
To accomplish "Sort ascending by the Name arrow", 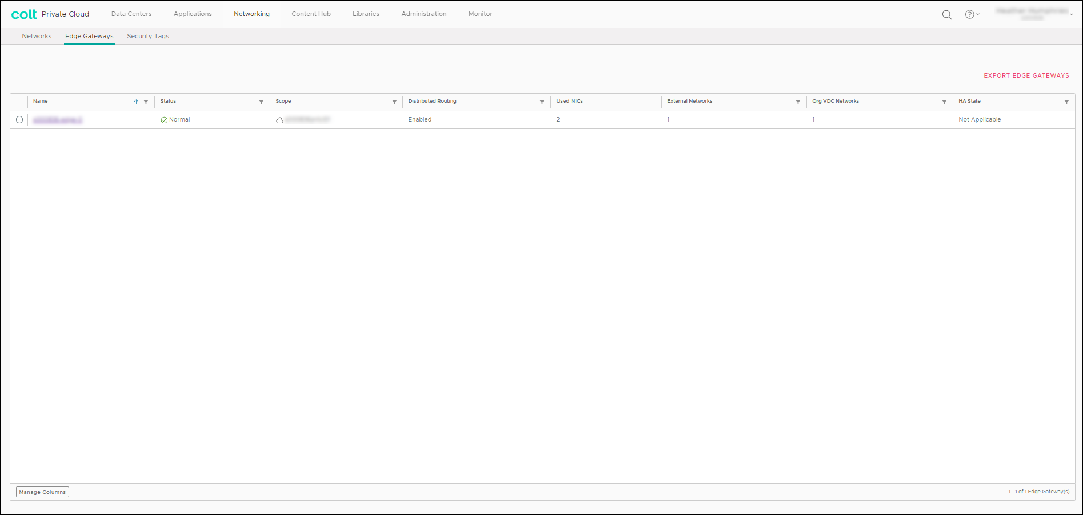I will pyautogui.click(x=136, y=102).
